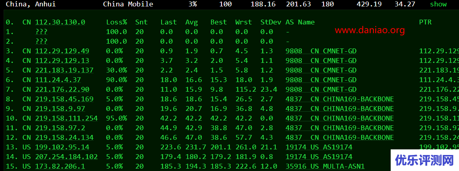Open IP link 112.29.129.49
Image resolution: width=459 pixels, height=171 pixels.
tap(62, 51)
